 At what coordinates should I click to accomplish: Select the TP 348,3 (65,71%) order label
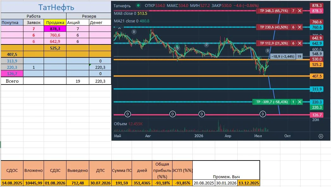tap(274, 11)
